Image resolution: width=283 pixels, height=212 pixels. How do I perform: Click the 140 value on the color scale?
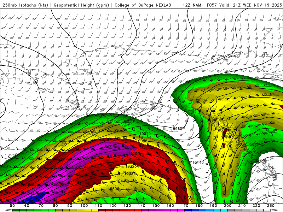point(141,206)
